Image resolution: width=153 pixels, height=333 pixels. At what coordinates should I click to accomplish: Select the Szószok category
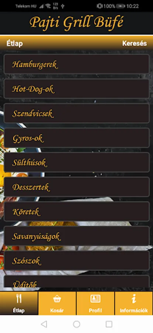[77, 260]
